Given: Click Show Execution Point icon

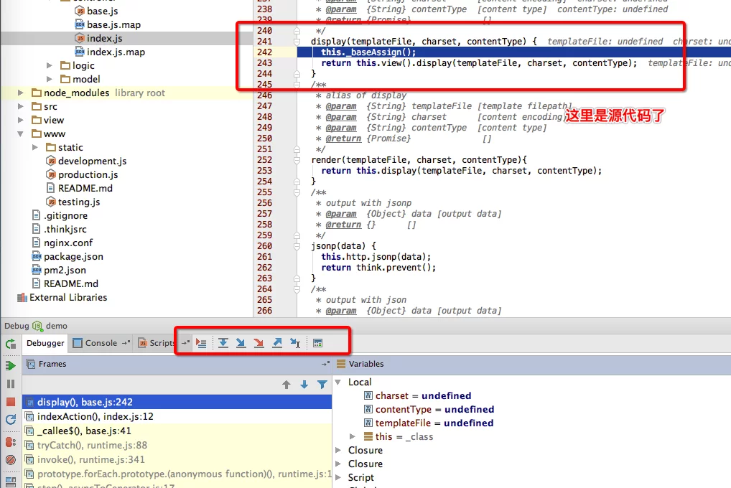Looking at the screenshot, I should click(x=201, y=344).
